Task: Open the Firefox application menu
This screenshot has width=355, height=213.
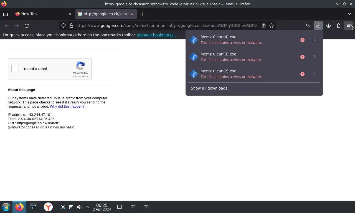Action: (x=348, y=26)
